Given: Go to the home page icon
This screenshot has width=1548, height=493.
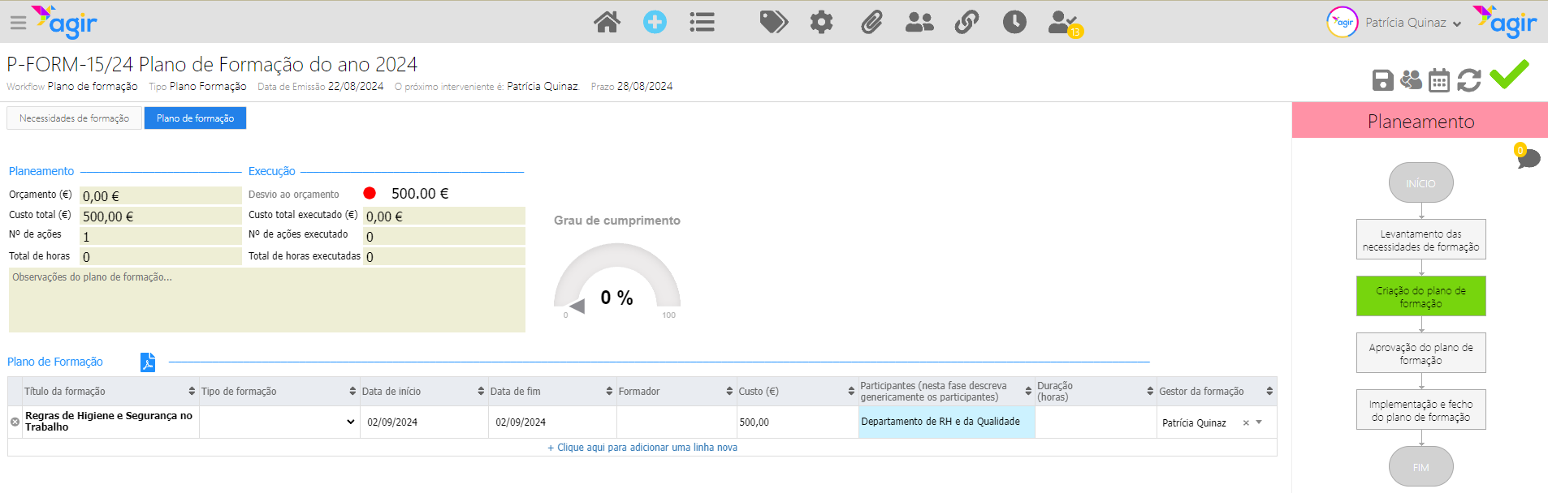Looking at the screenshot, I should pos(607,22).
